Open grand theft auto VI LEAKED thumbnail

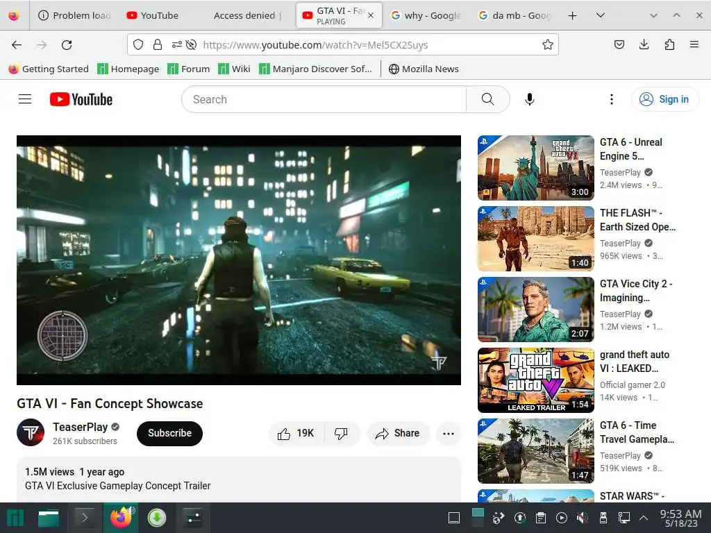(x=535, y=380)
